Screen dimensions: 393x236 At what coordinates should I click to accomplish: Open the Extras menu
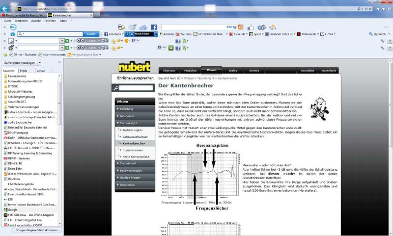pos(63,21)
